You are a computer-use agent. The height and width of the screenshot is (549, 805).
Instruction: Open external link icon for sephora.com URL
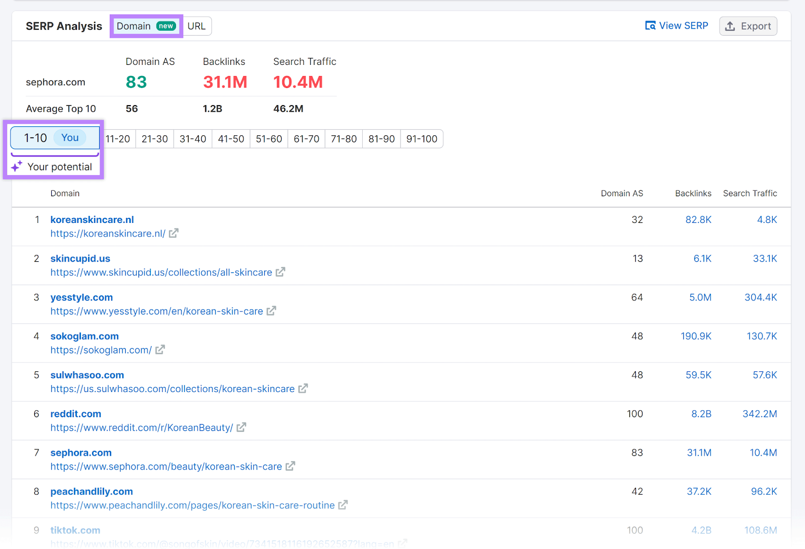290,466
